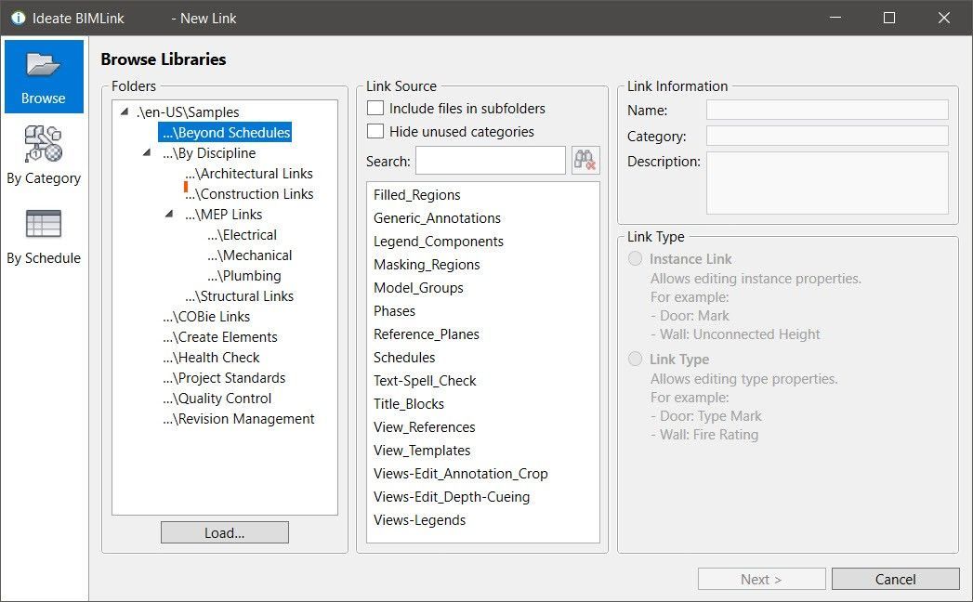Select View_References link
This screenshot has height=602, width=973.
click(x=424, y=427)
